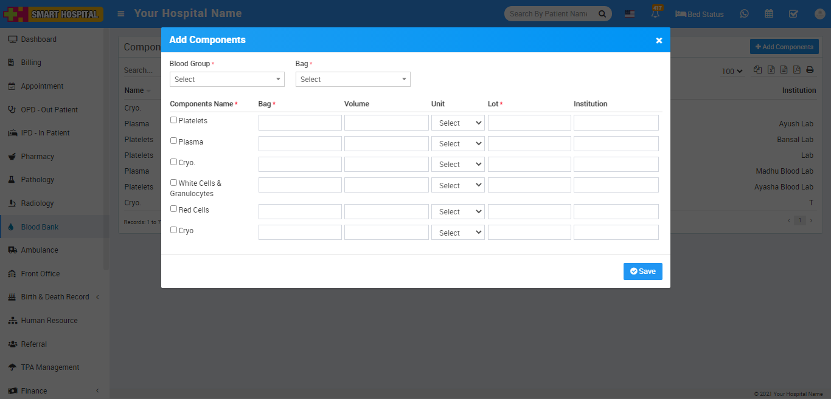Expand the Unit dropdown for Platelets row

point(457,123)
